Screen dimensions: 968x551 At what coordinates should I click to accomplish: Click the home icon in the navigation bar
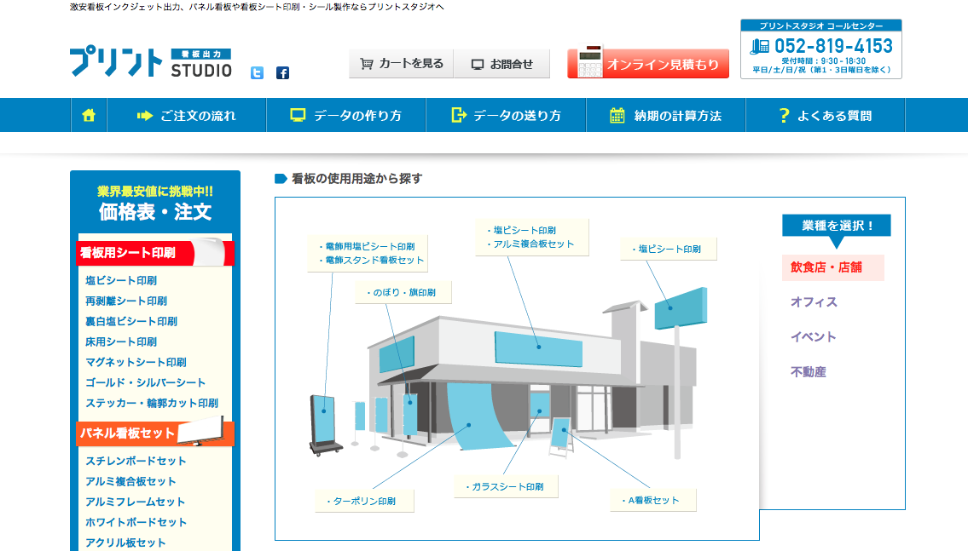click(87, 115)
